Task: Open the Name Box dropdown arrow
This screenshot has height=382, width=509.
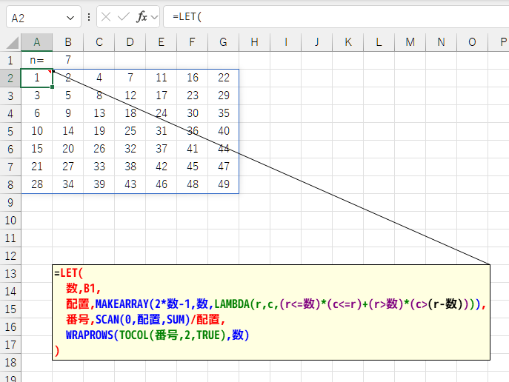Action: coord(70,18)
